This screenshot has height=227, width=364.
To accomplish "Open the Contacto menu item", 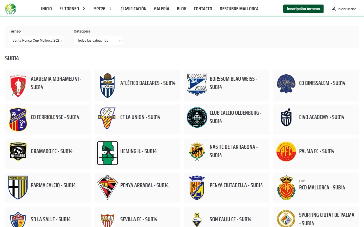I will pos(203,9).
